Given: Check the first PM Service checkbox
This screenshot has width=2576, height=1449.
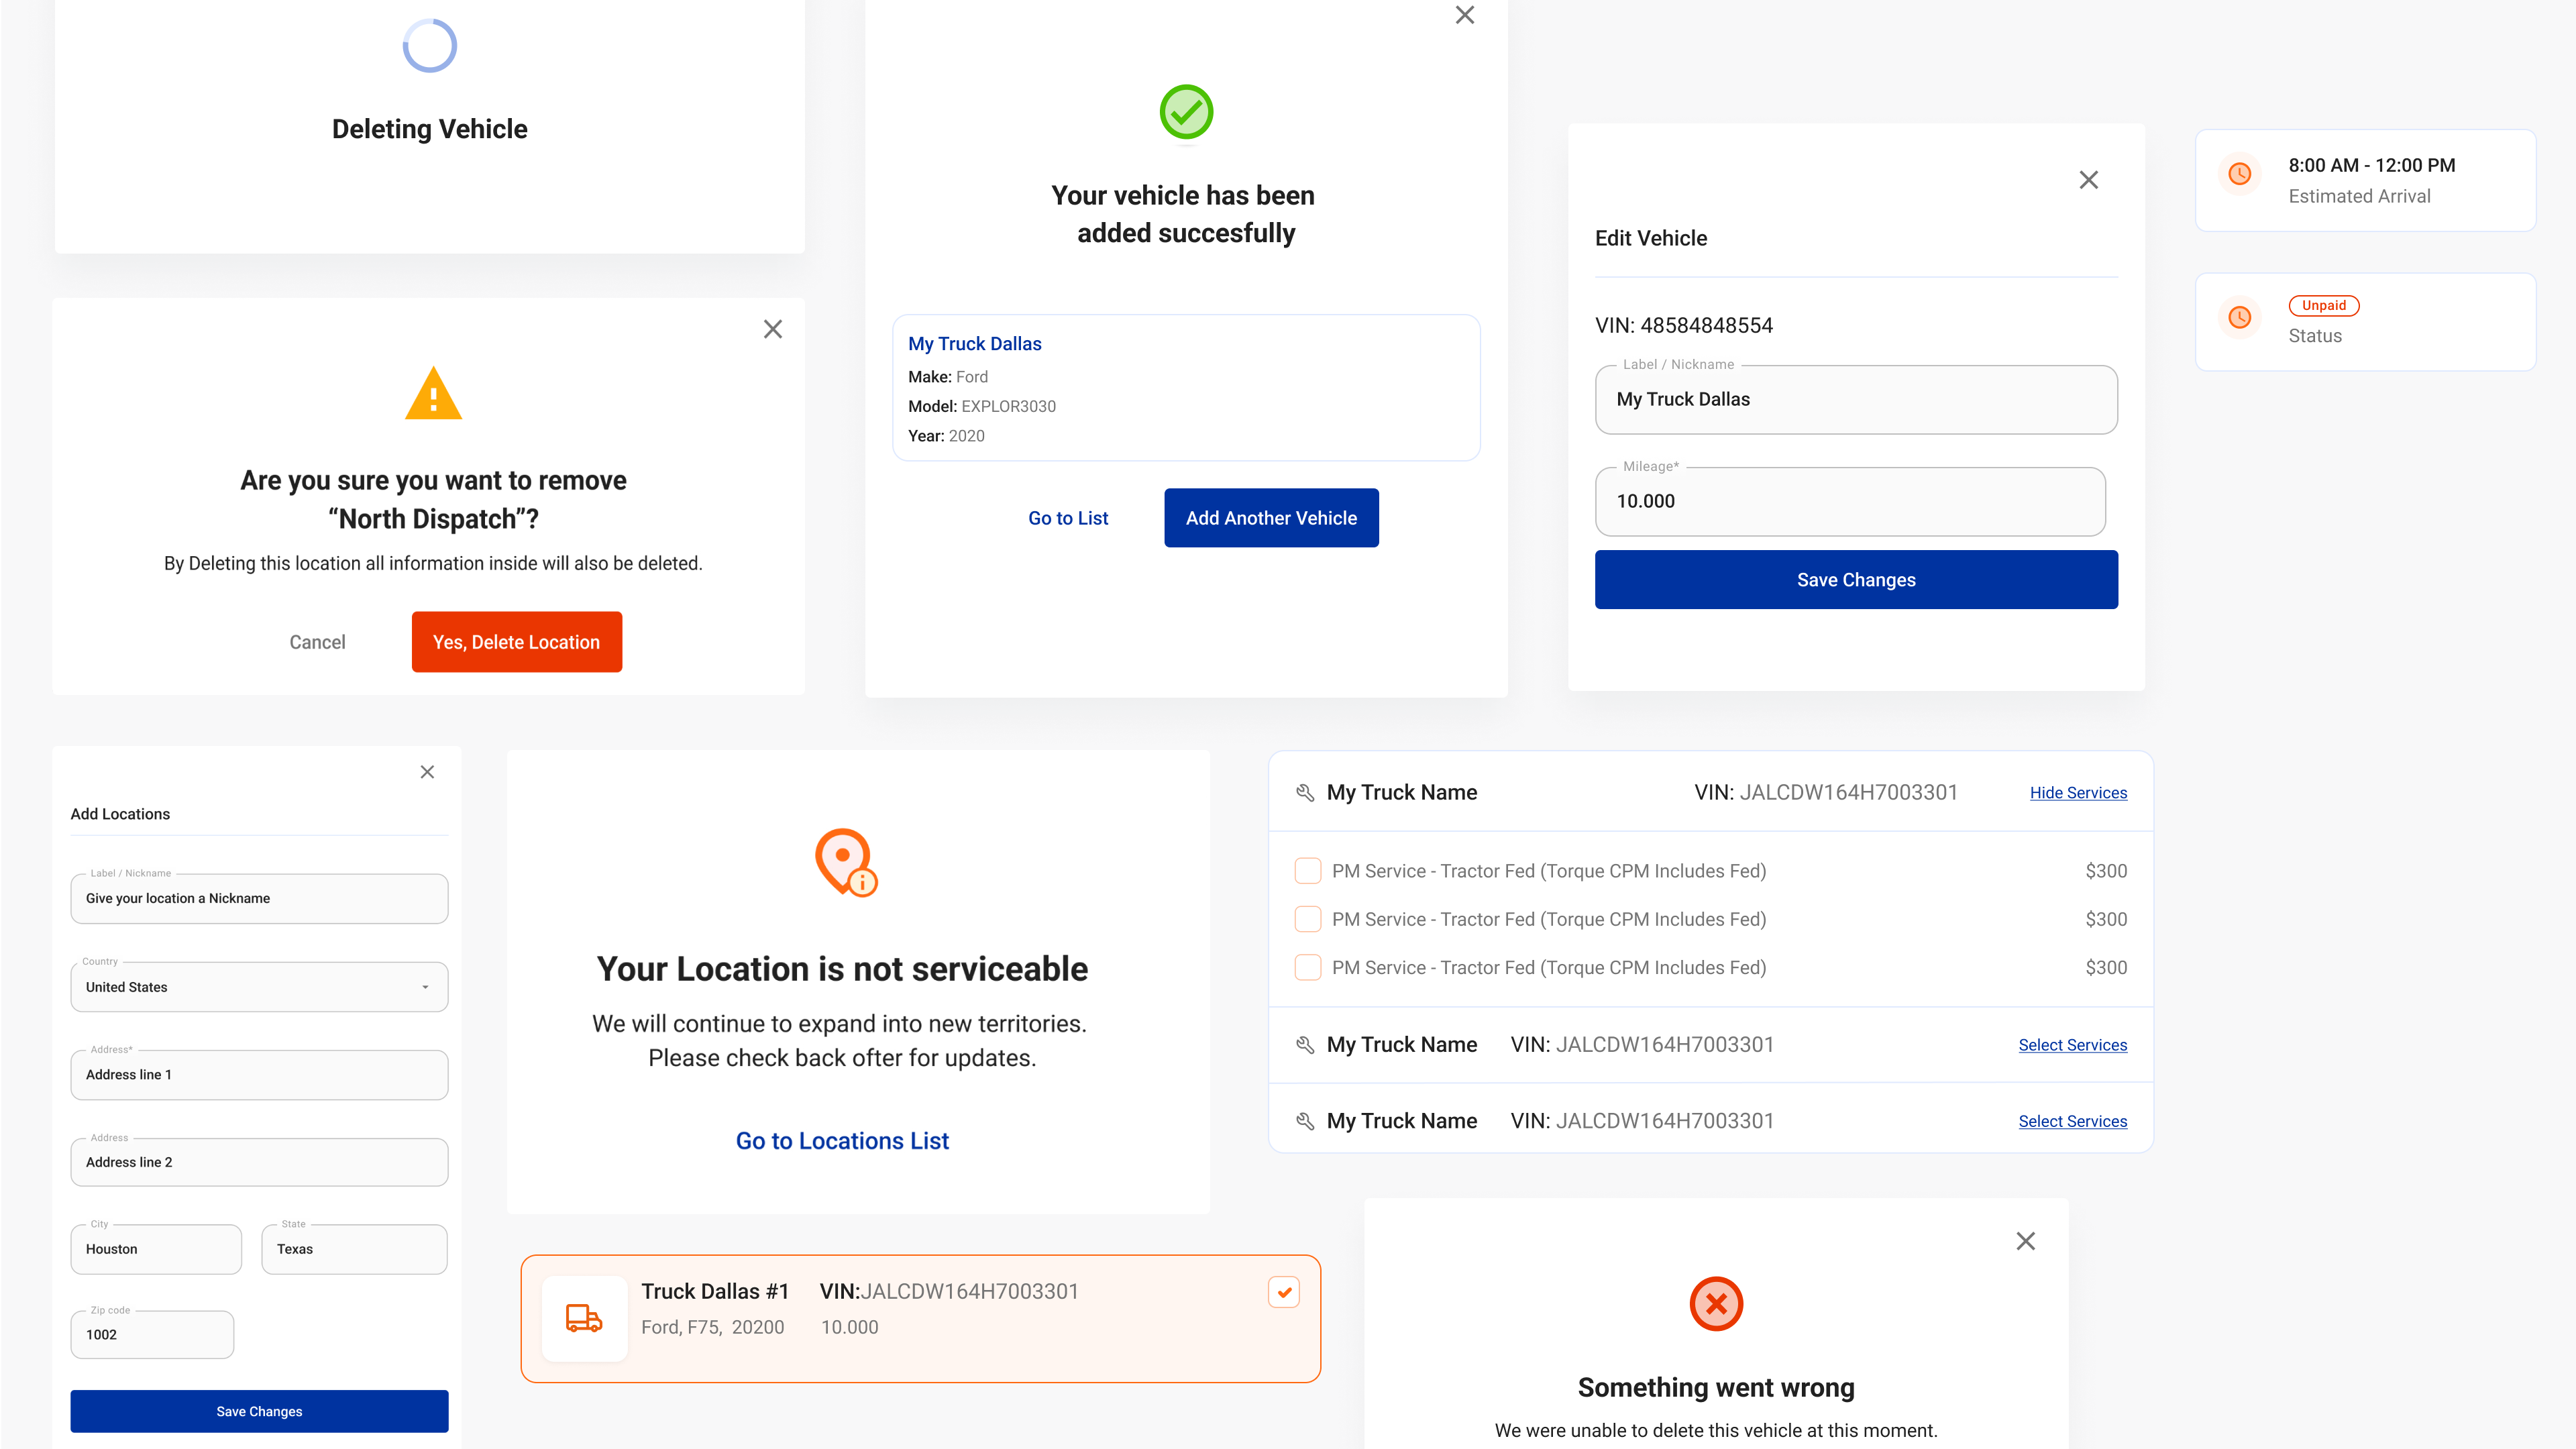Looking at the screenshot, I should tap(1307, 871).
